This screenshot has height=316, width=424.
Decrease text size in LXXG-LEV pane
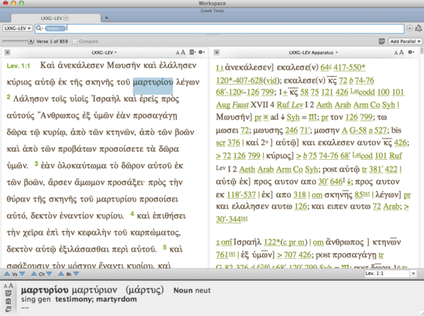[x=177, y=53]
